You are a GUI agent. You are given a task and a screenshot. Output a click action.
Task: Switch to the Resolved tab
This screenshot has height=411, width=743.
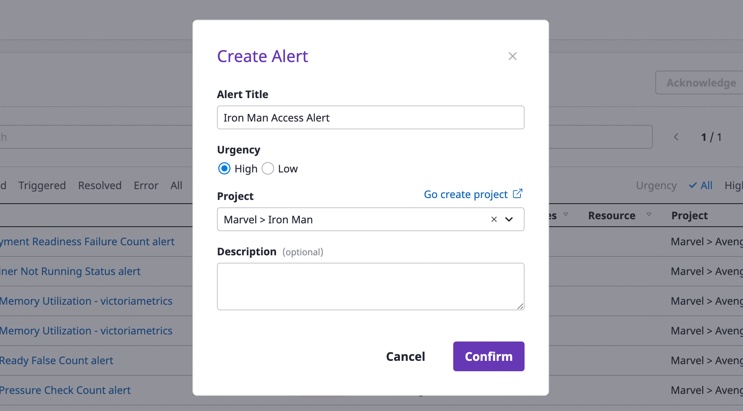point(100,185)
